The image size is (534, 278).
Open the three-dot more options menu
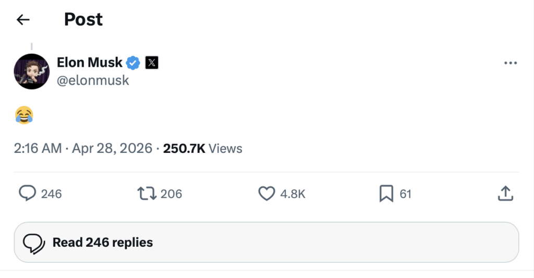pyautogui.click(x=510, y=63)
